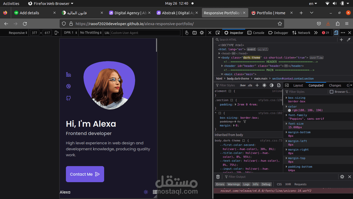Click the overflow badge on body element
This screenshot has width=353, height=199.
317,58
